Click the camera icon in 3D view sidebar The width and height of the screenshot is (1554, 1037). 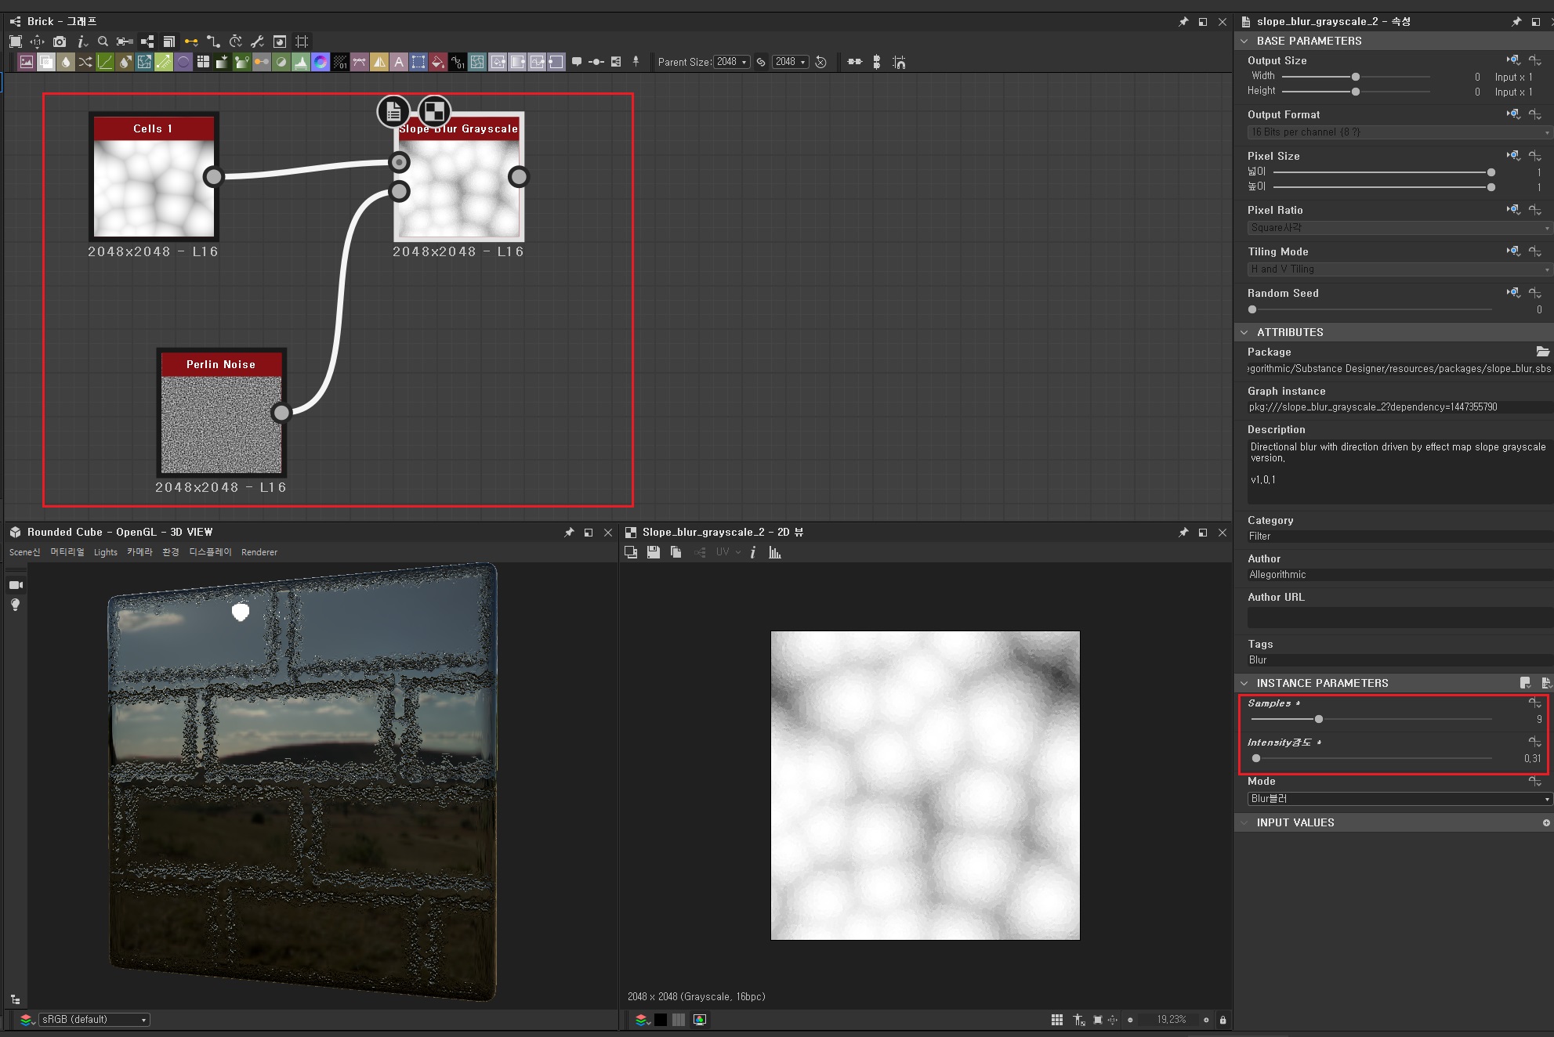pyautogui.click(x=15, y=585)
